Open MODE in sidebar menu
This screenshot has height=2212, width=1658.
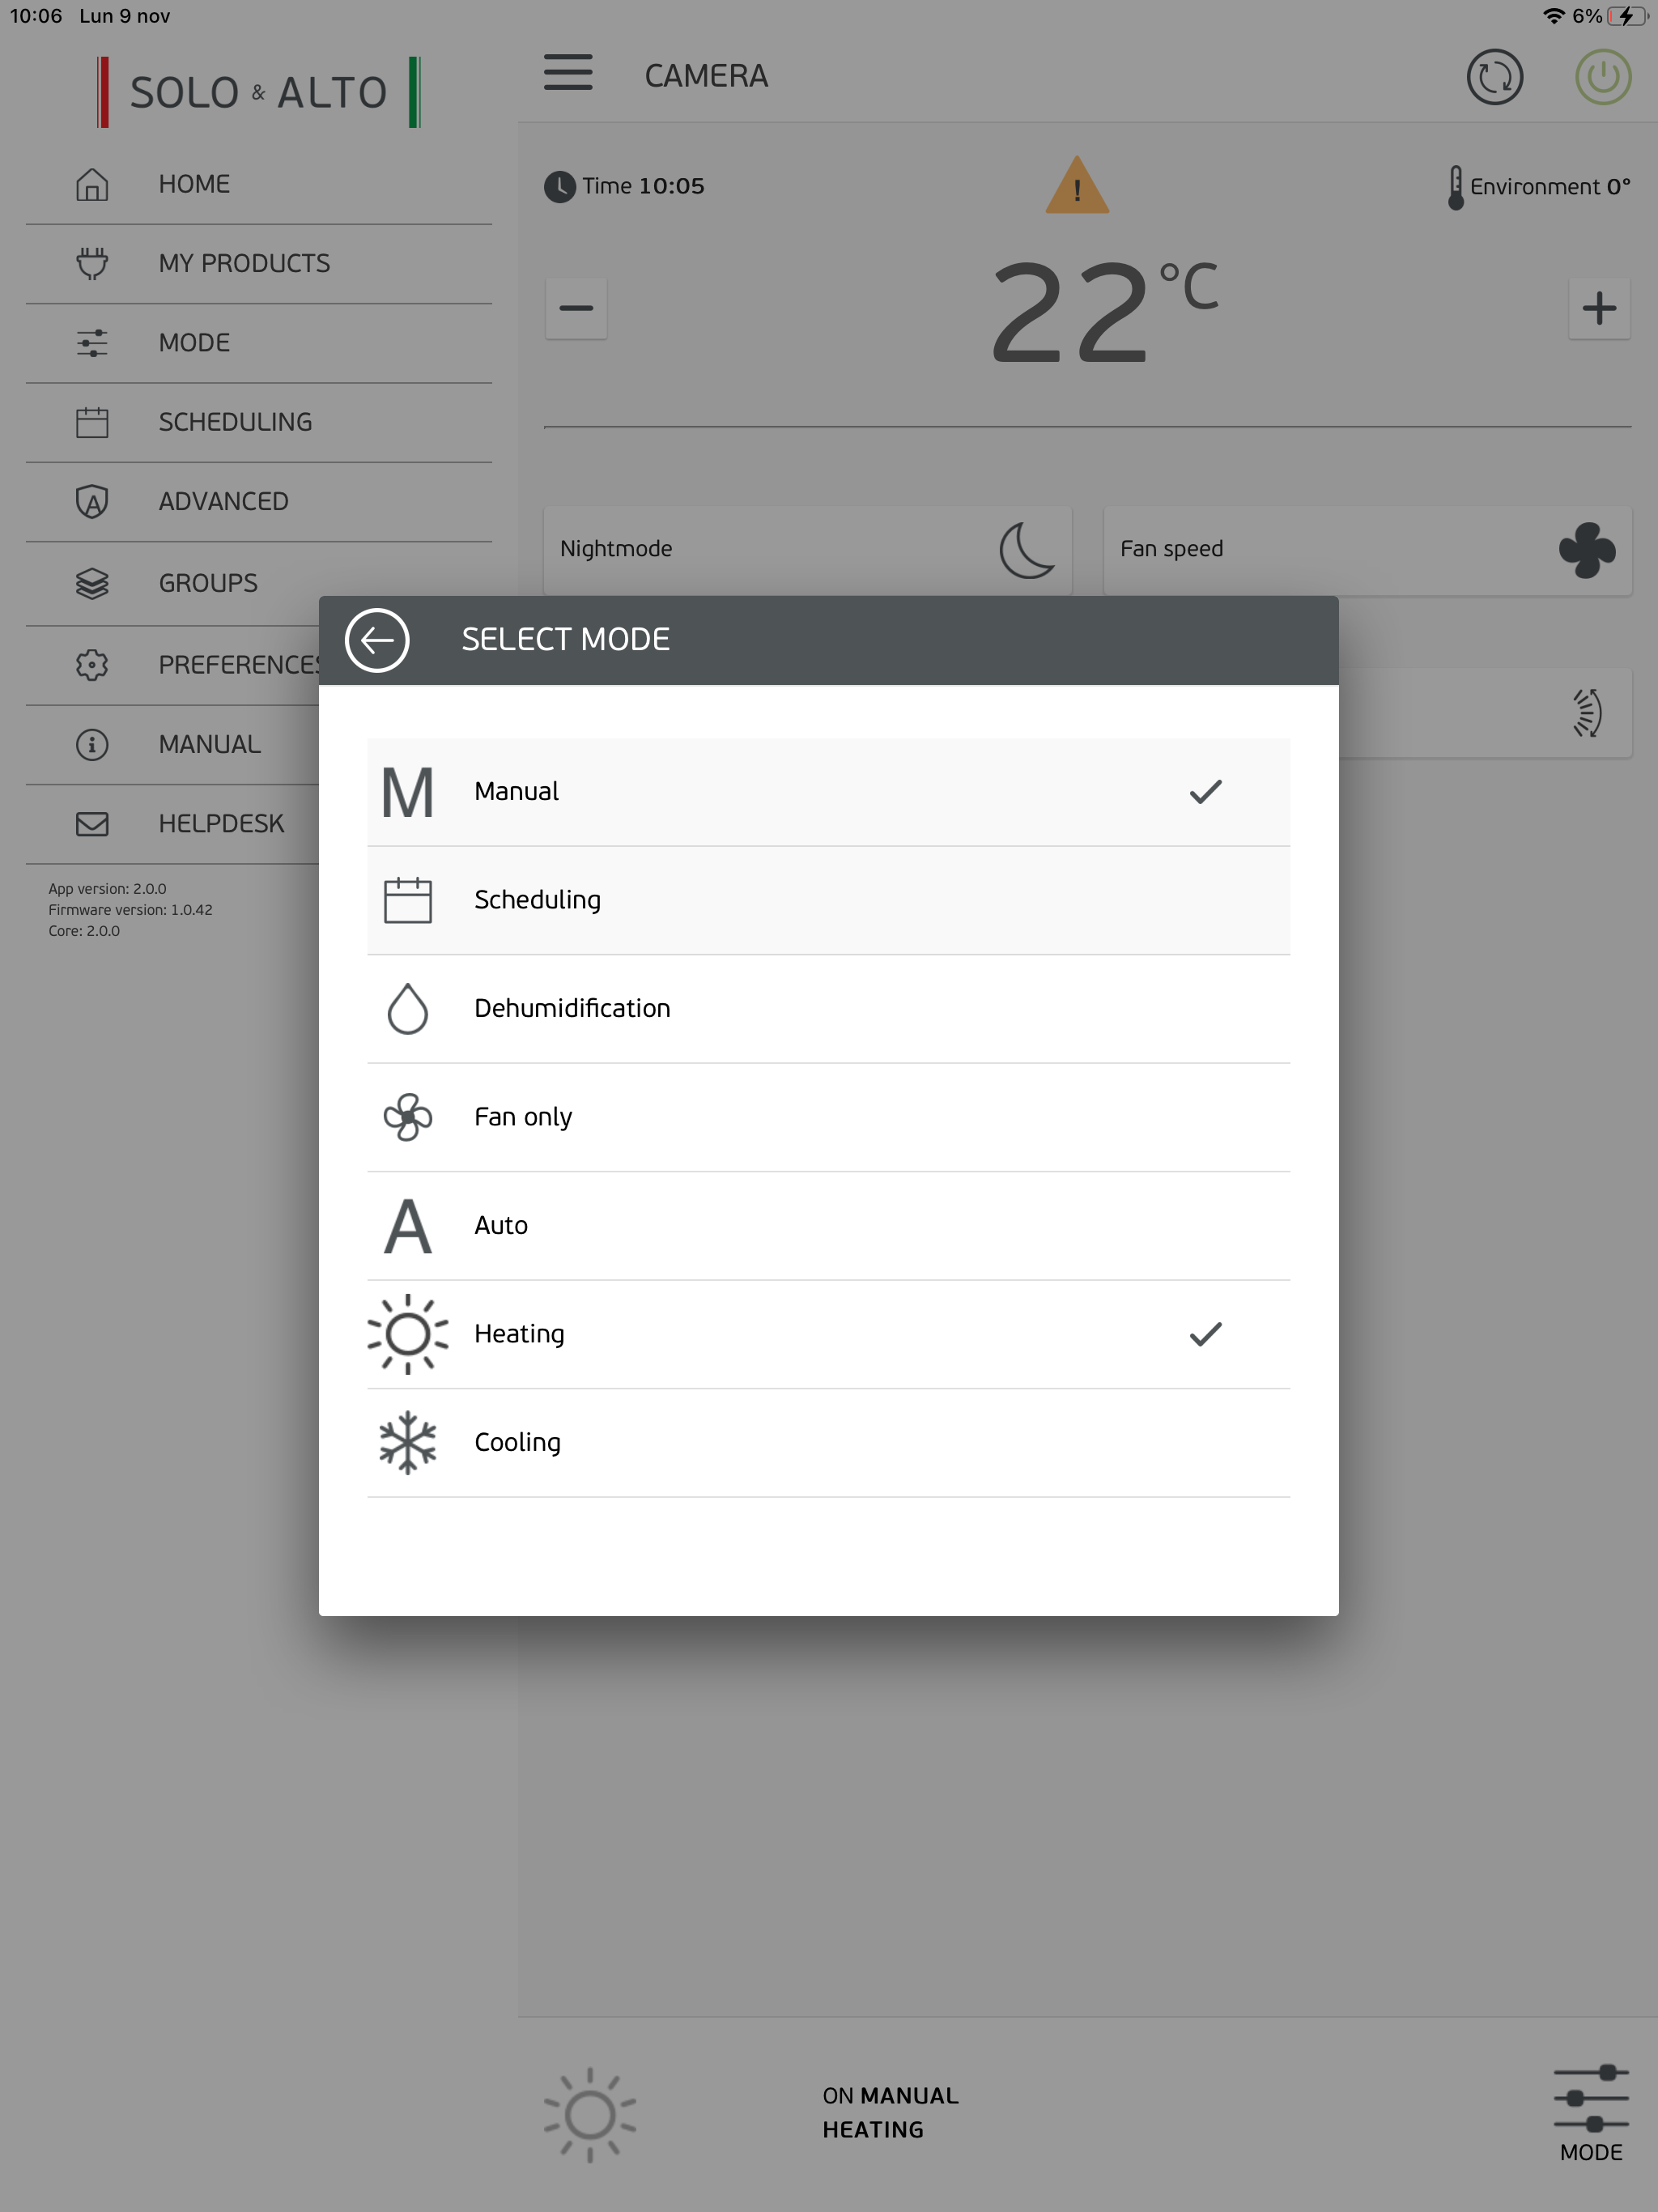pyautogui.click(x=258, y=343)
